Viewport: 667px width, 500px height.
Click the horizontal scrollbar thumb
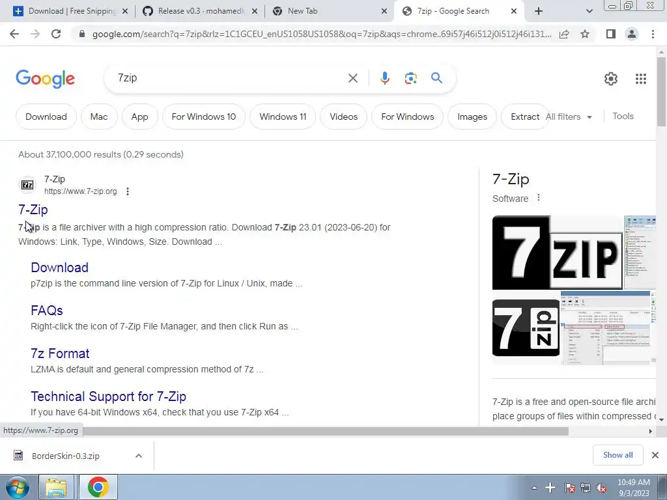tap(326, 432)
